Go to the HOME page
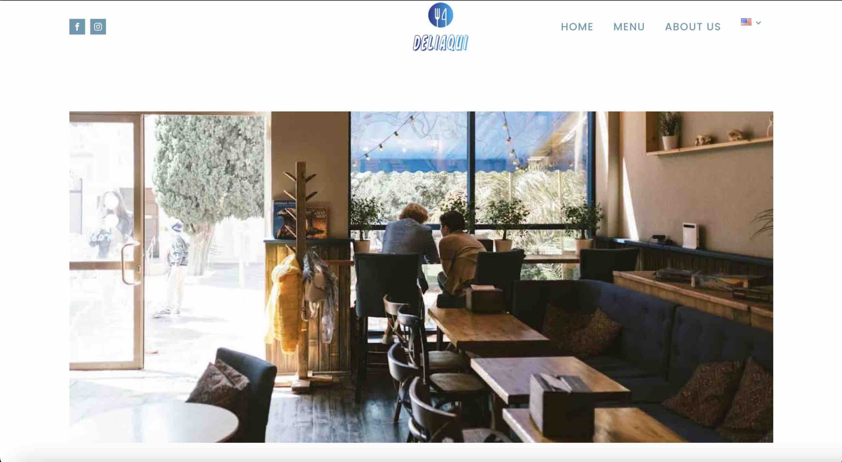Viewport: 842px width, 462px height. click(x=577, y=27)
